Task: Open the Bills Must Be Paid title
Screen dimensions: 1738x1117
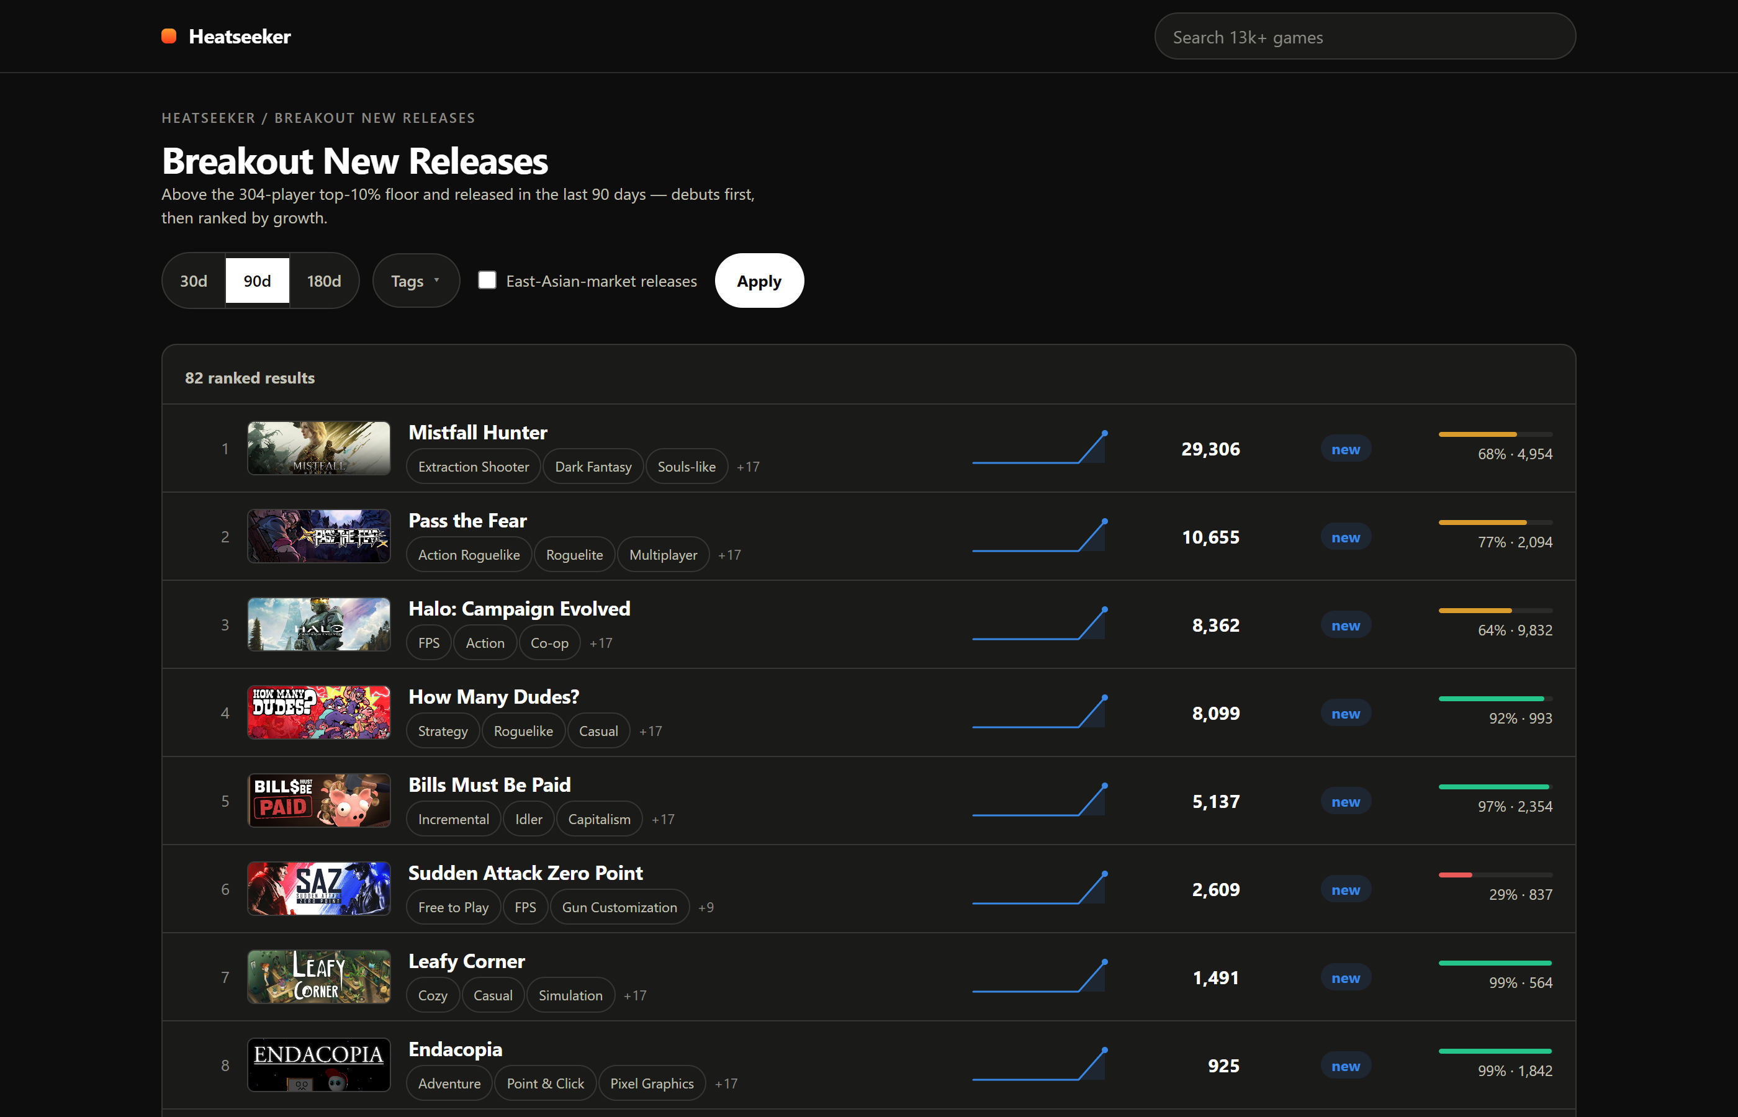Action: coord(490,785)
